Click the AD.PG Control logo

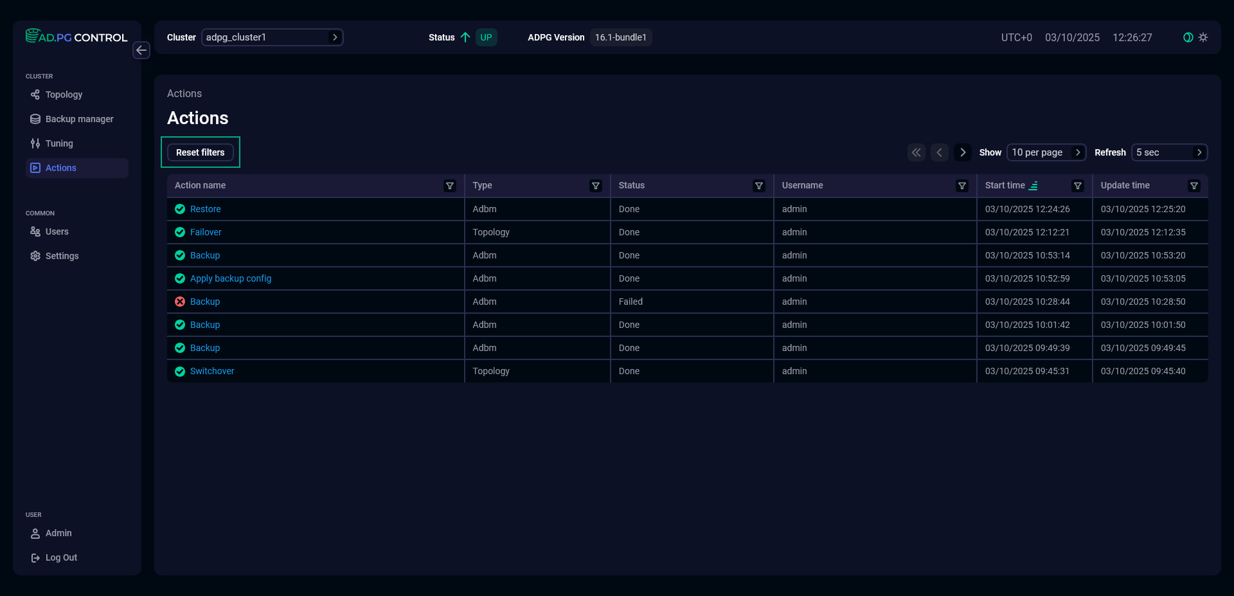coord(76,37)
